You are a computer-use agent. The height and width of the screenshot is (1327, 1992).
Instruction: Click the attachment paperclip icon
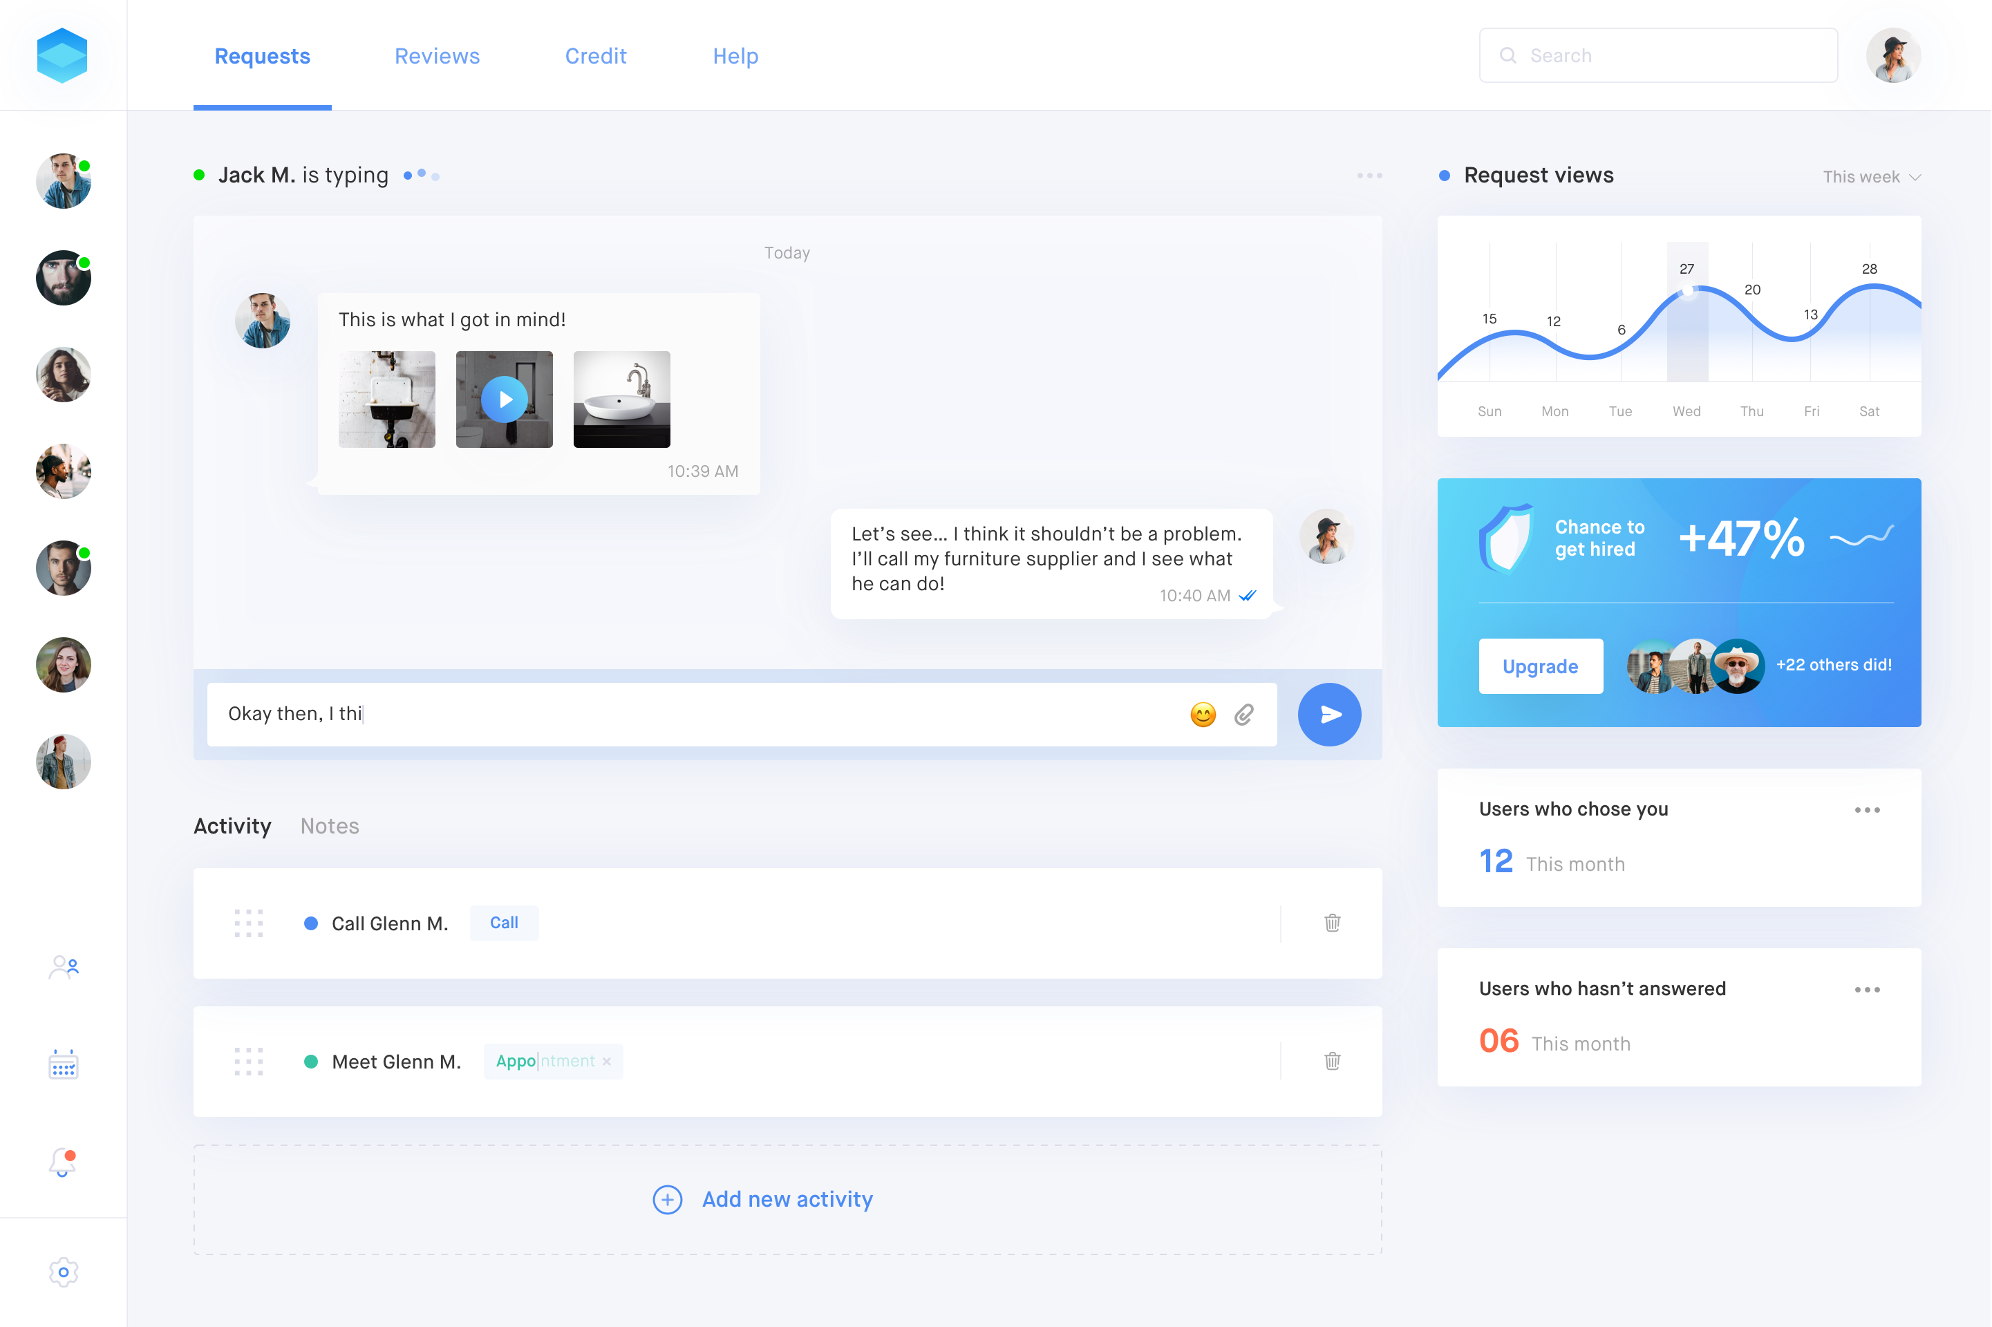pos(1246,714)
